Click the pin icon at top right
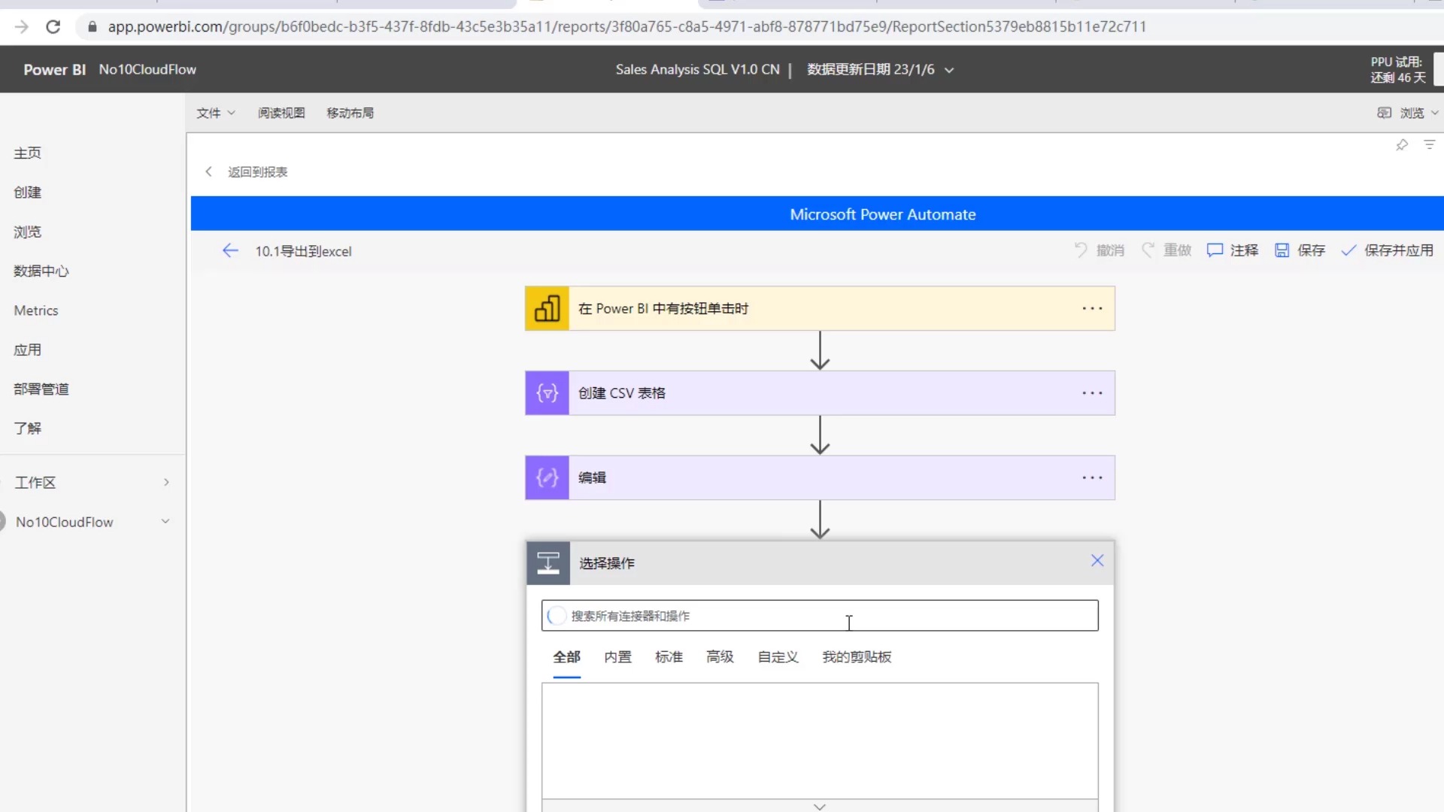1444x812 pixels. (1402, 145)
